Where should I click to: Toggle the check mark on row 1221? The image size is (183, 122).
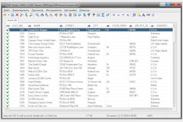point(8,30)
